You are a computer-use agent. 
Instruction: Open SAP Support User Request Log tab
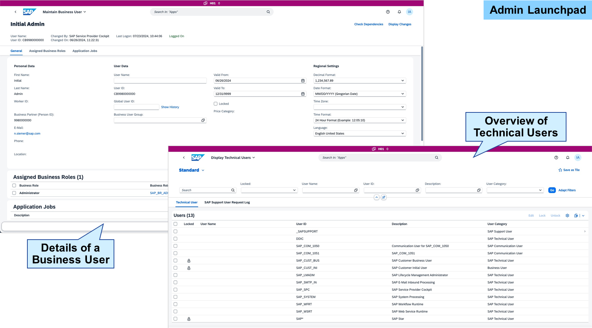pyautogui.click(x=227, y=203)
